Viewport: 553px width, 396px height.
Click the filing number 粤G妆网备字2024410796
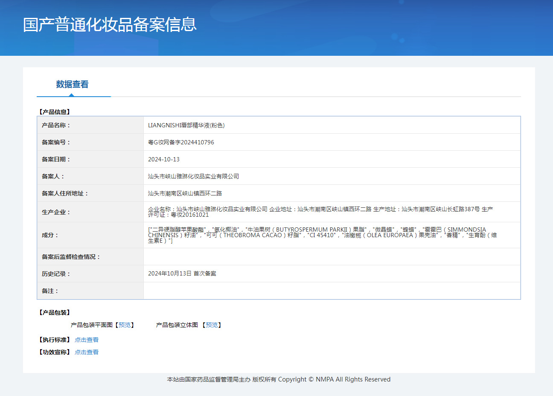tap(181, 142)
